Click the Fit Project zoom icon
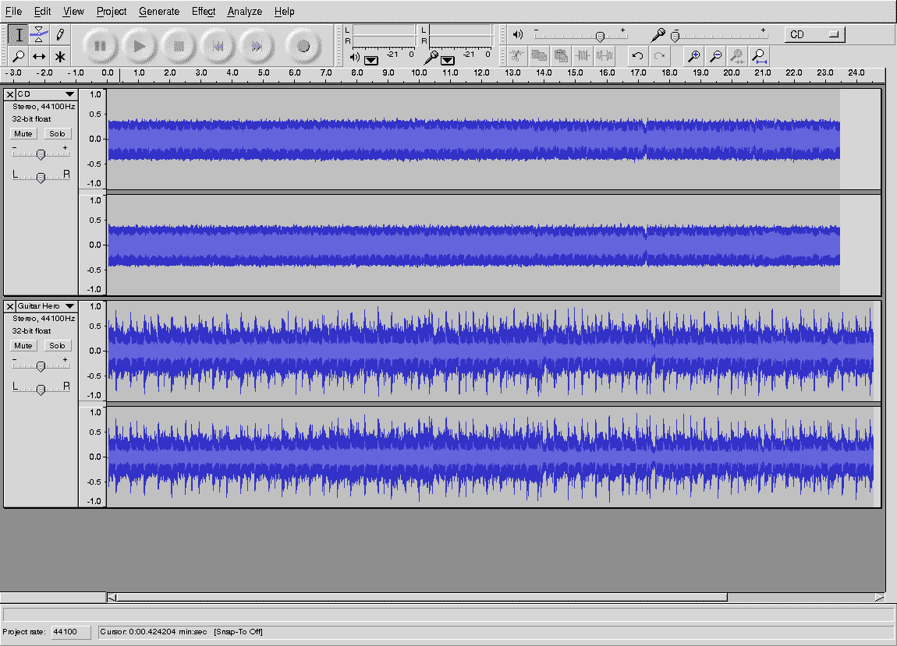This screenshot has height=646, width=897. coord(759,55)
